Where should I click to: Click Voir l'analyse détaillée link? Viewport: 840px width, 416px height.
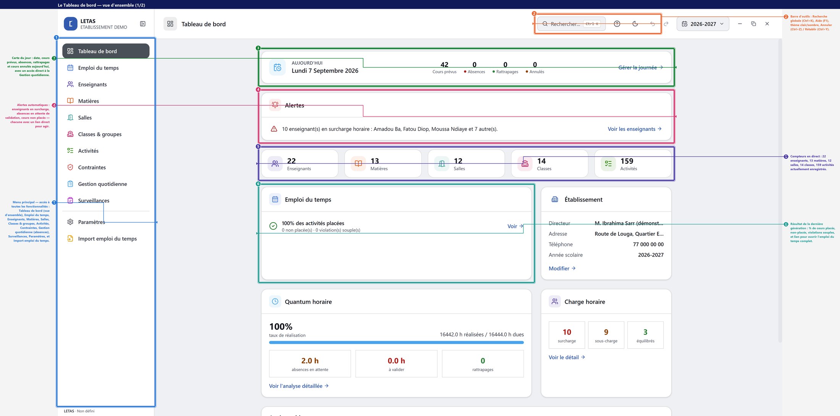(299, 386)
